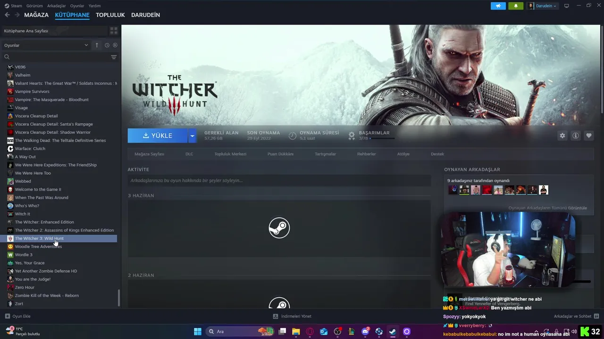Open the Yardım menu
The width and height of the screenshot is (604, 339).
94,6
